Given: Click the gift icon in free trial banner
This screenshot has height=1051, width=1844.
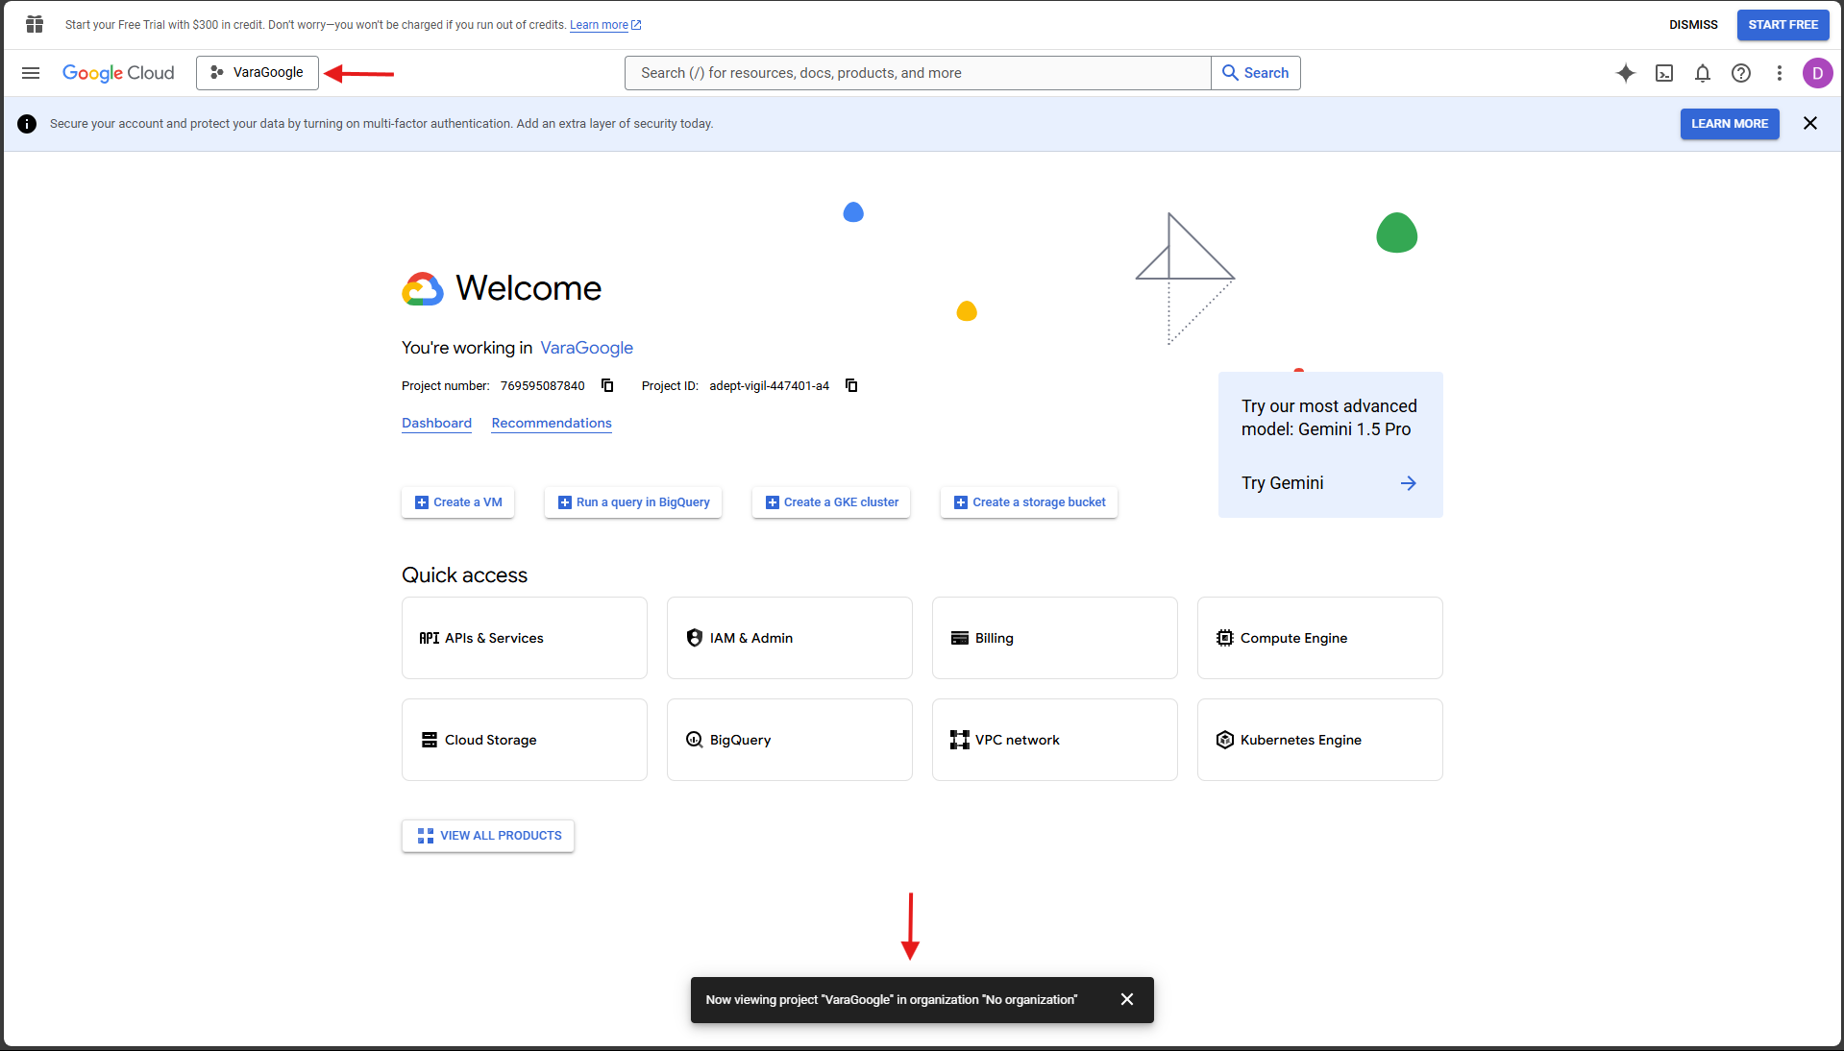Looking at the screenshot, I should 35,24.
